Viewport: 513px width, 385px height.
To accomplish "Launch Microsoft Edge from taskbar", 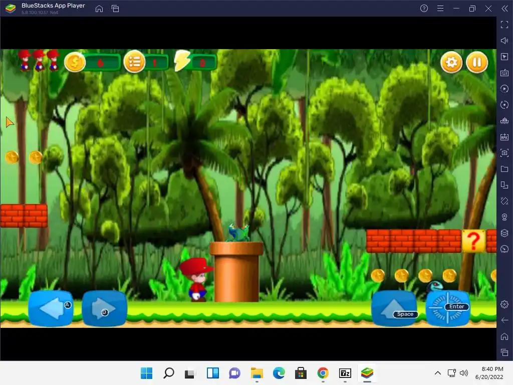I will 279,373.
